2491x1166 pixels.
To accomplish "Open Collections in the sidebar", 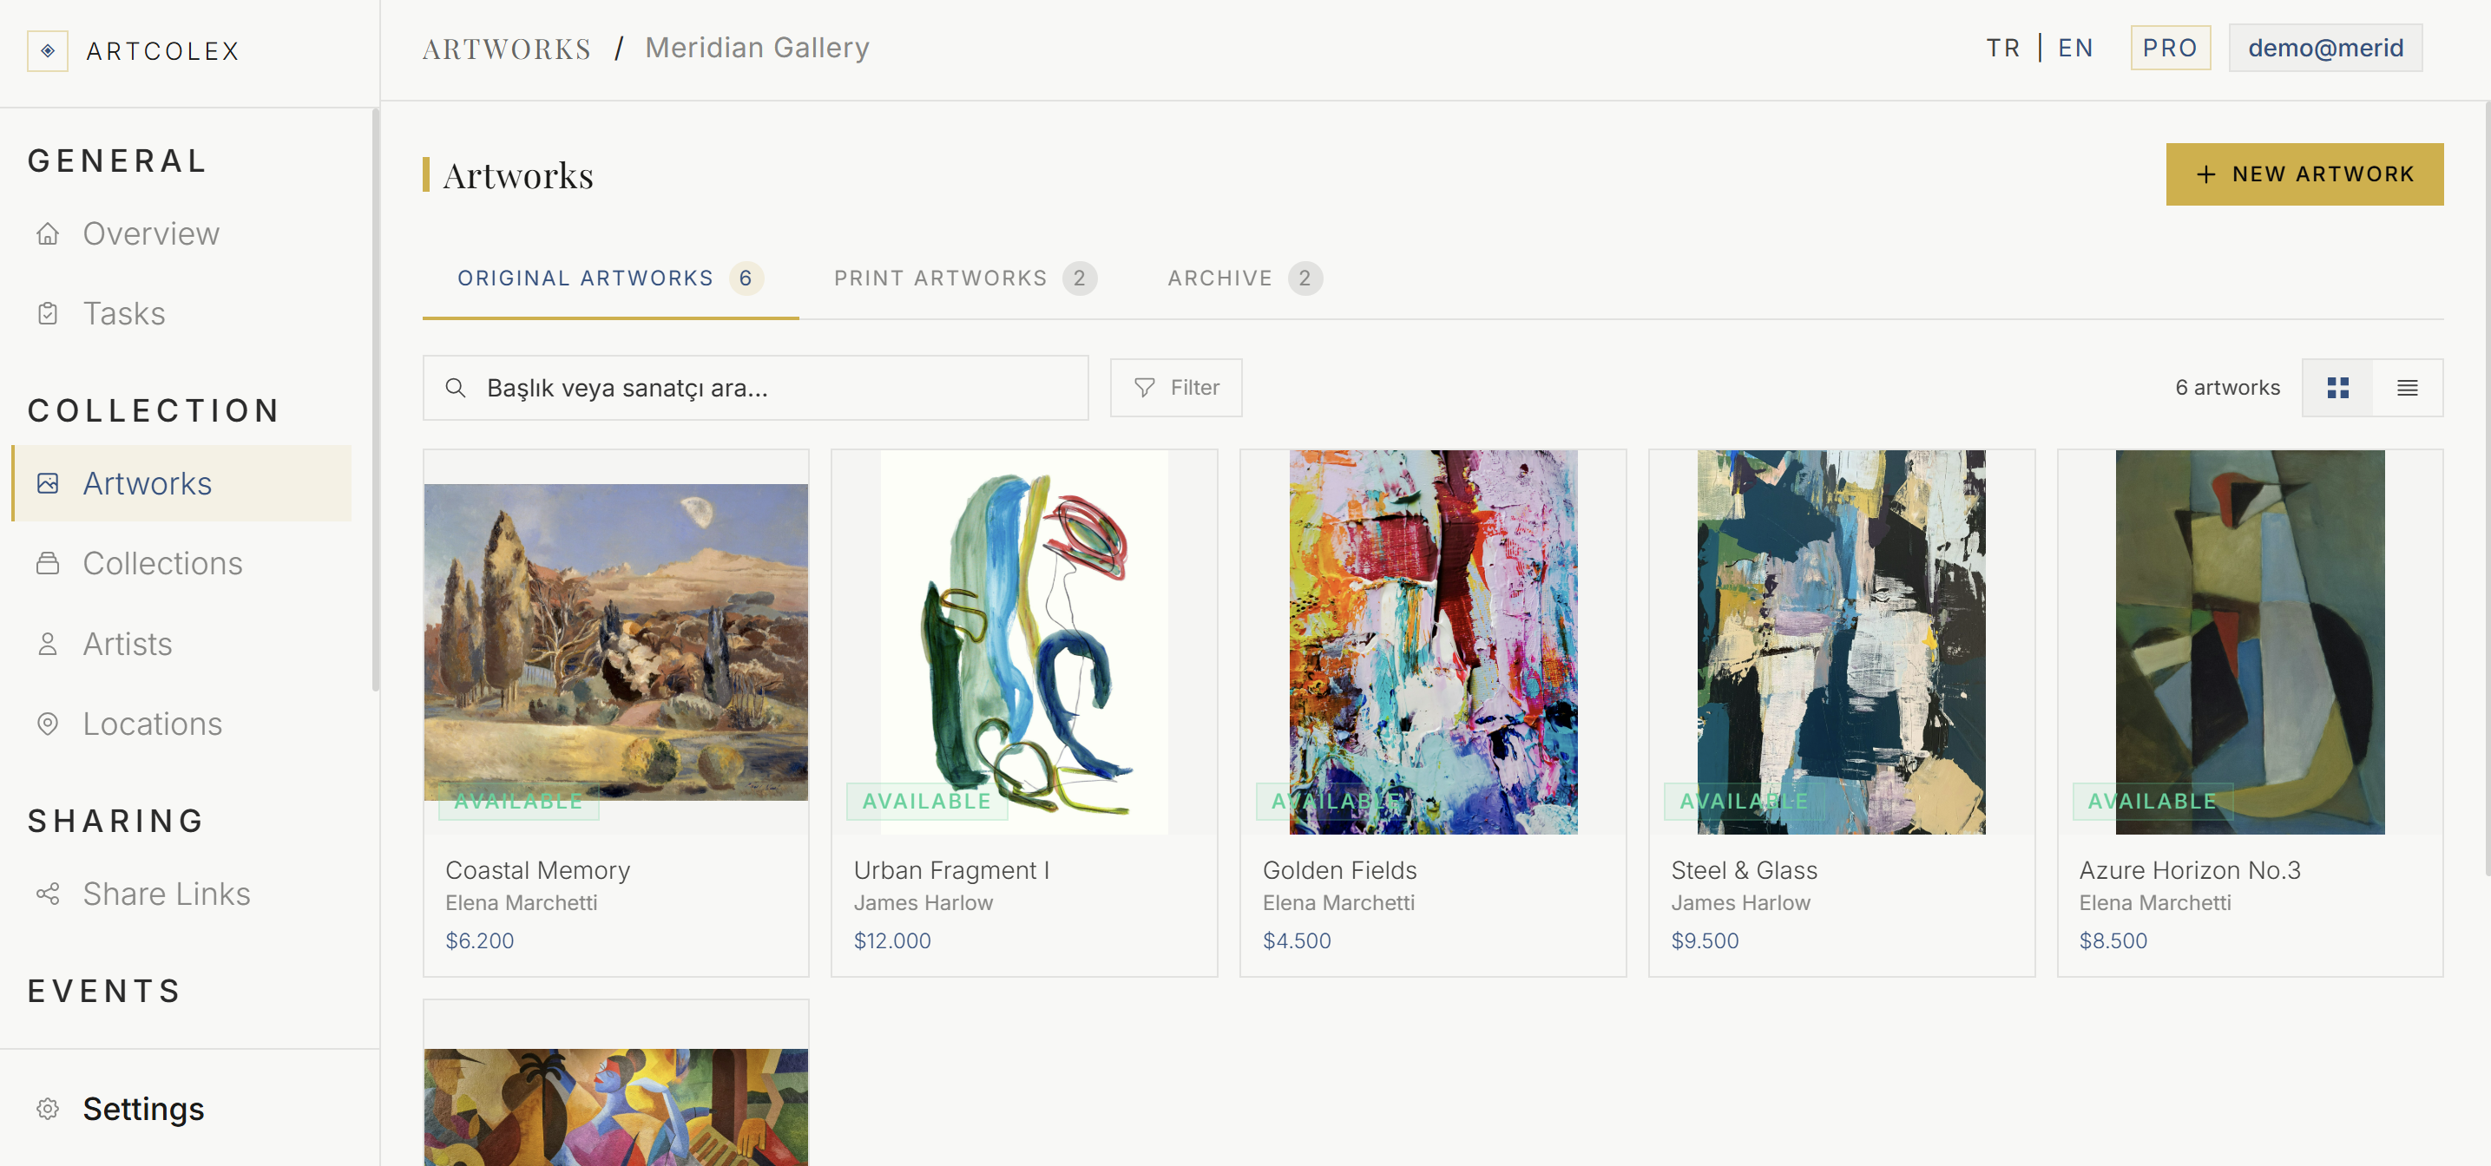I will pos(181,564).
